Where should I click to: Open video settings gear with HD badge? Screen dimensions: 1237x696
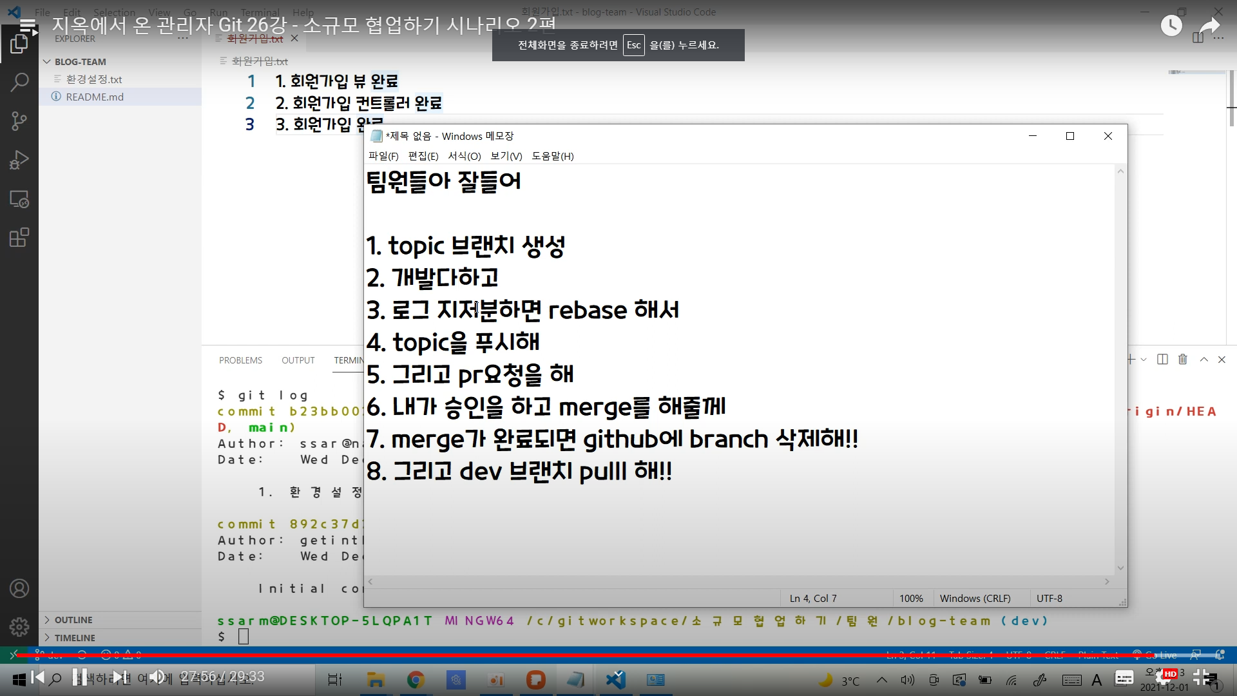click(x=1165, y=677)
